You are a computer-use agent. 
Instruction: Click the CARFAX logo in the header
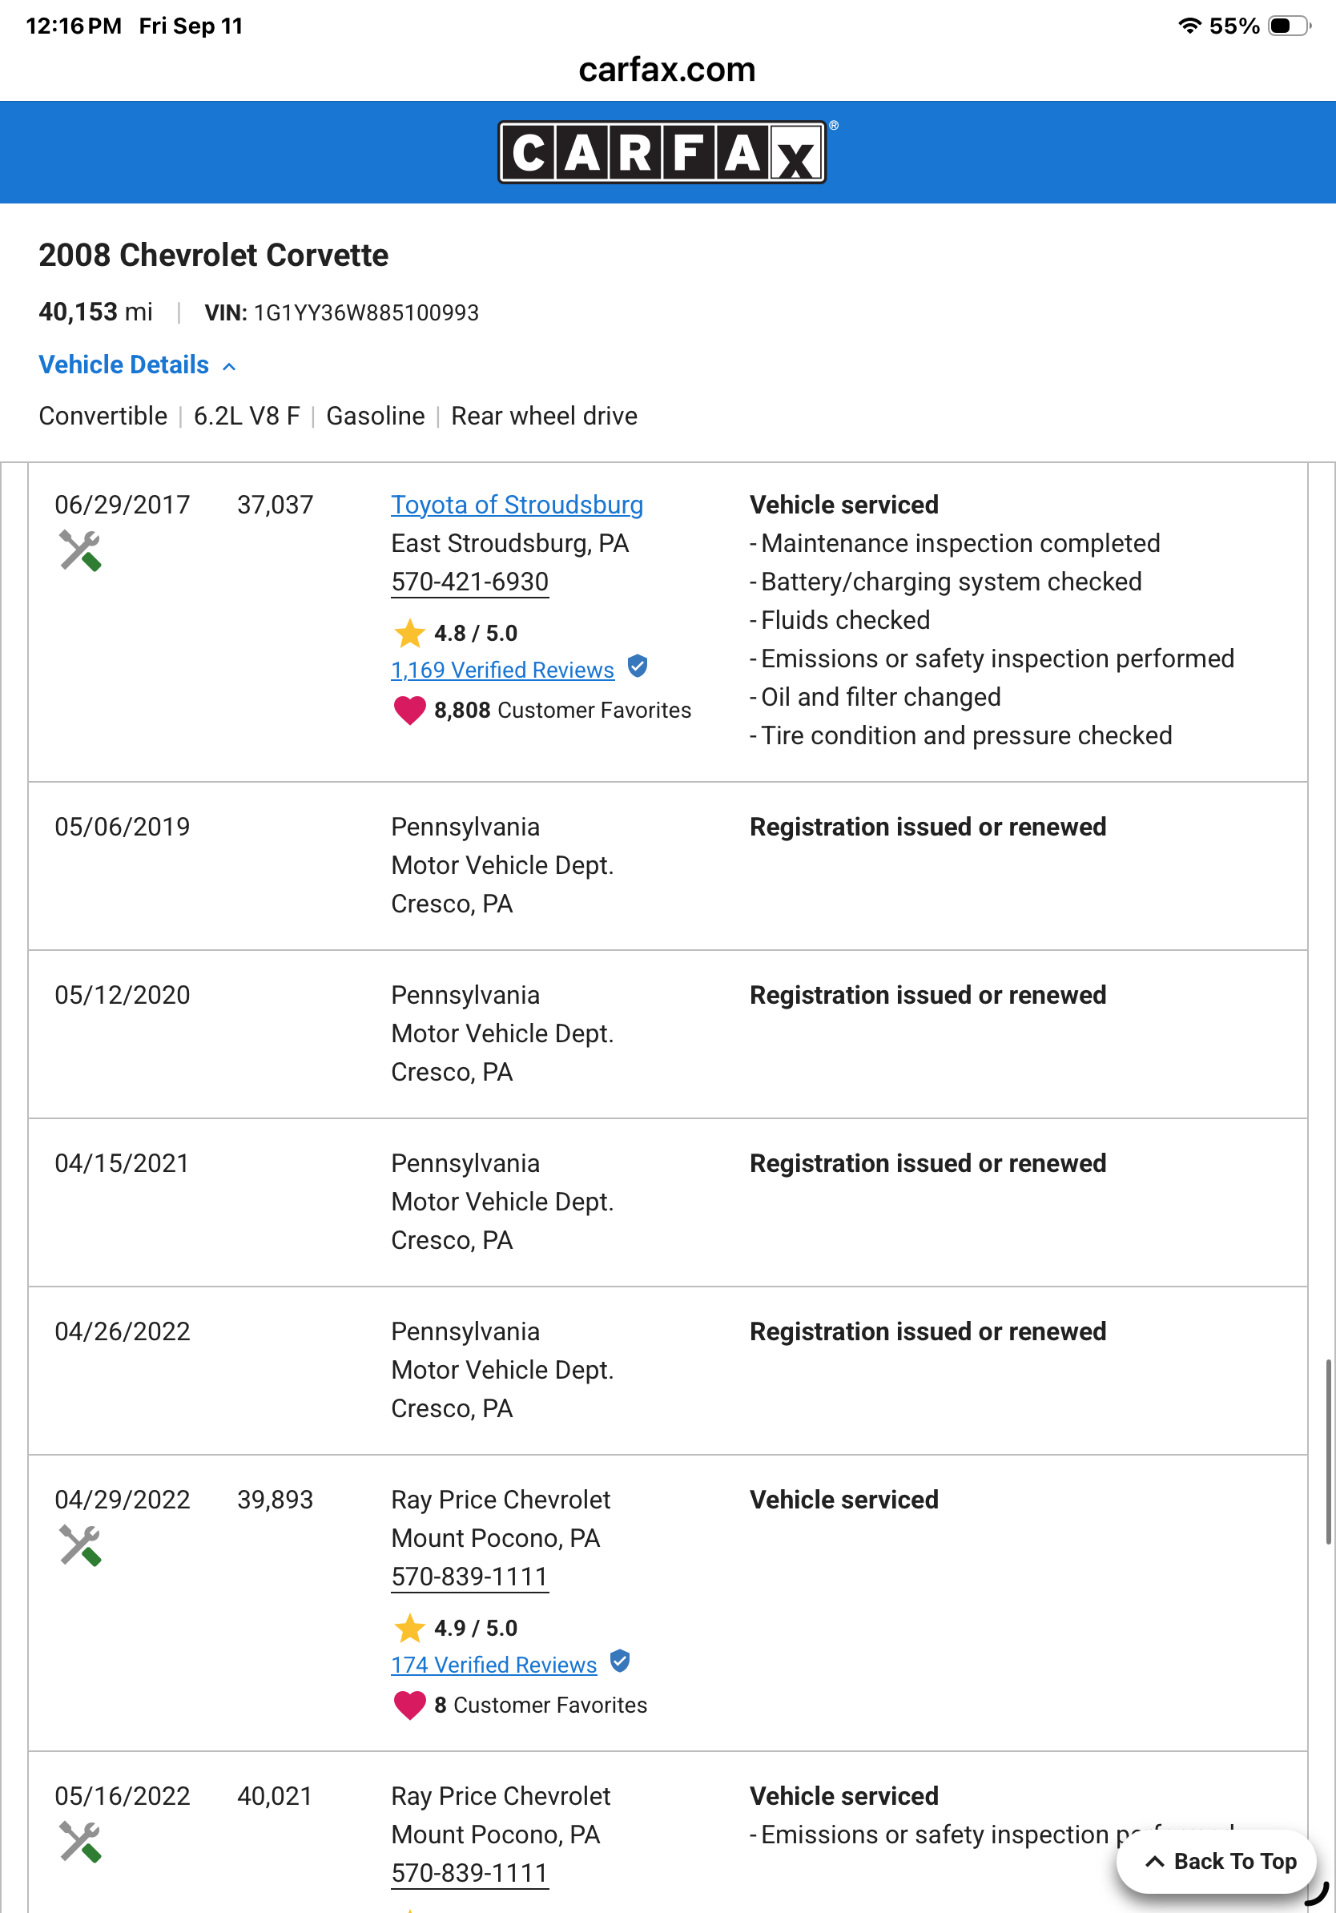pyautogui.click(x=662, y=152)
